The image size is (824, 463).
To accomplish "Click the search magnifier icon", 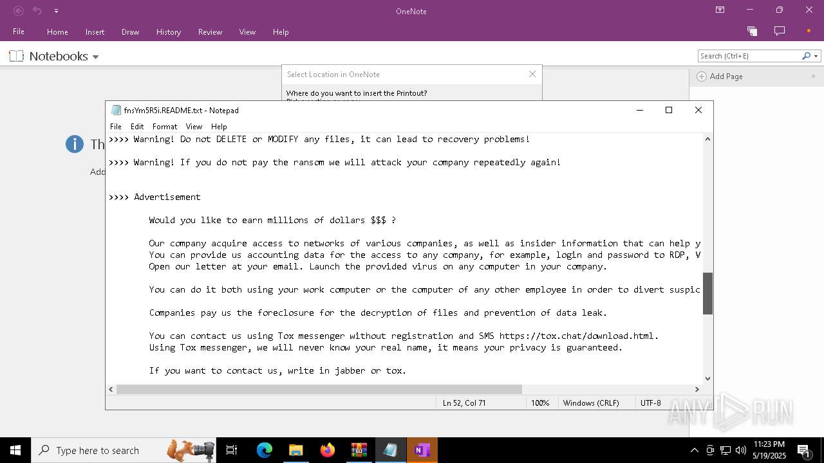I will (806, 56).
